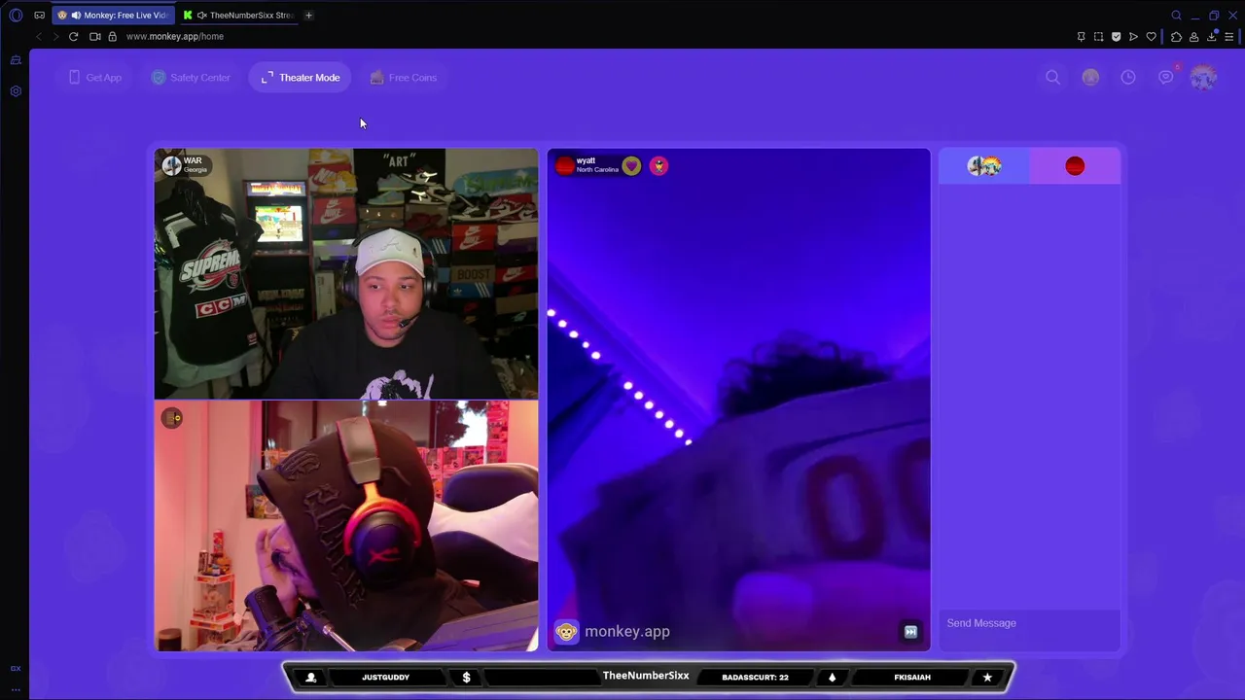Click the pinboard pin icon in toolbar
The width and height of the screenshot is (1245, 700).
1081,37
